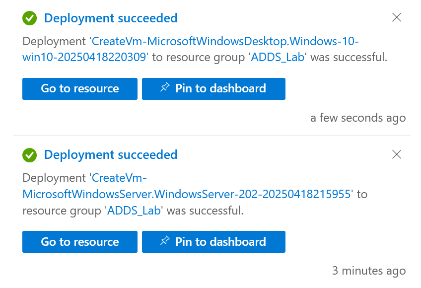Open the win10-20250418220309 deployment link
The image size is (421, 288).
[x=191, y=49]
